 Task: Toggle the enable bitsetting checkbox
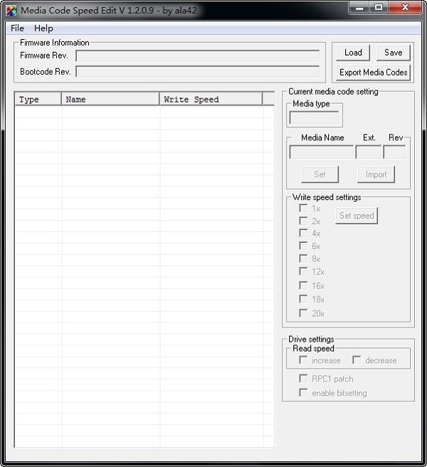coord(303,392)
